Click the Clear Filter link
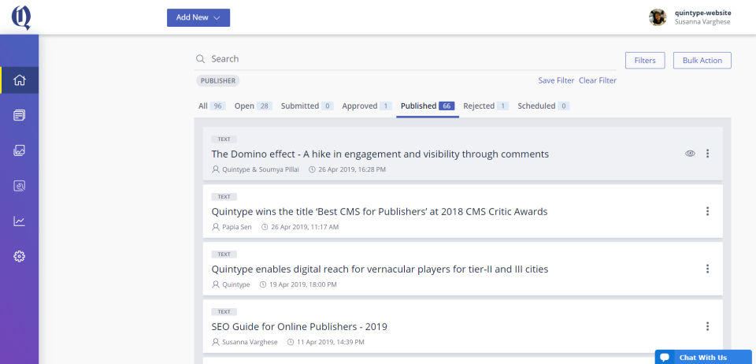The height and width of the screenshot is (364, 756). tap(597, 80)
